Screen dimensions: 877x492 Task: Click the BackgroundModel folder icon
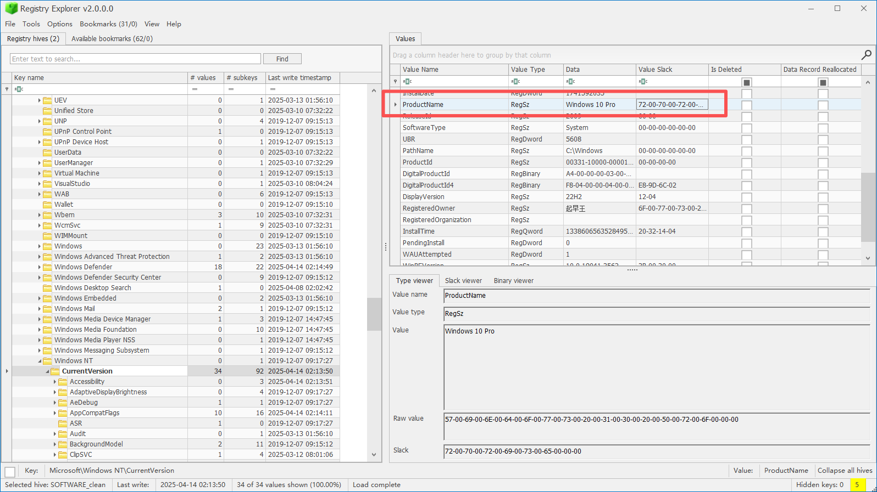click(63, 444)
